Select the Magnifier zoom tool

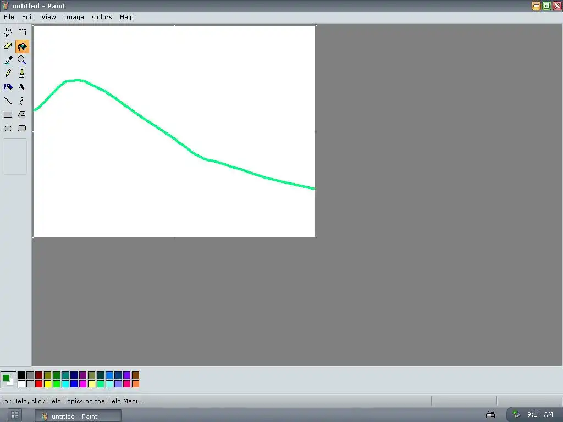click(22, 60)
